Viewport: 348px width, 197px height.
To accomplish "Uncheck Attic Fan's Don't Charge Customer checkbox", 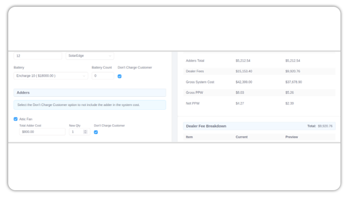I will 96,132.
